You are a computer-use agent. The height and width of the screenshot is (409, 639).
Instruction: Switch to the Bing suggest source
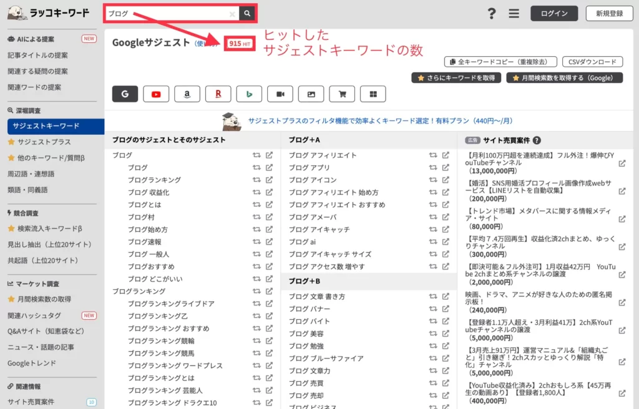249,94
